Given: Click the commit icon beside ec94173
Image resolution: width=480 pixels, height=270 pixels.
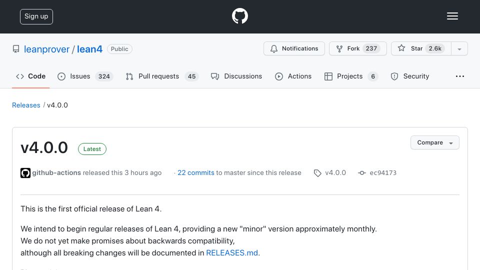Looking at the screenshot, I should tap(362, 173).
